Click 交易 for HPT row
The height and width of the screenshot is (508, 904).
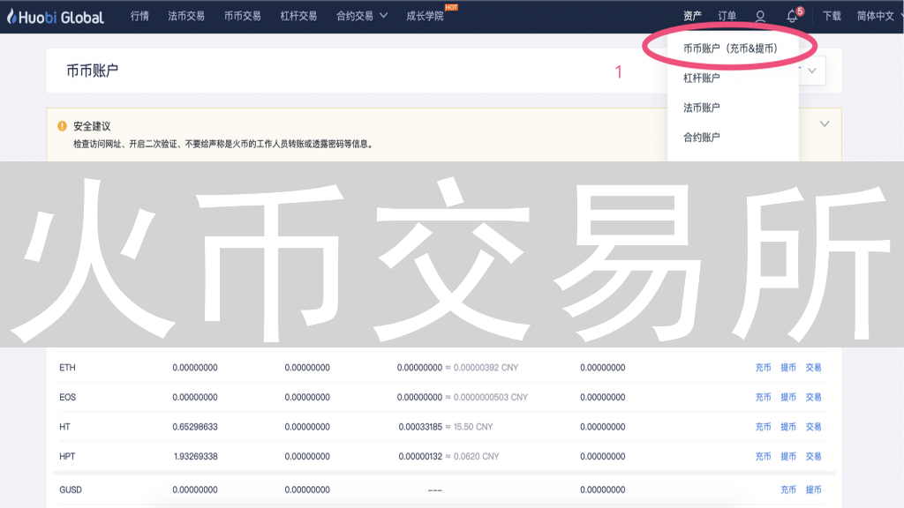tap(813, 456)
